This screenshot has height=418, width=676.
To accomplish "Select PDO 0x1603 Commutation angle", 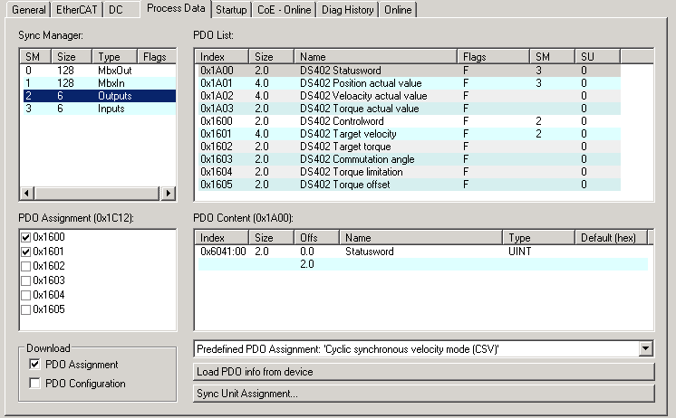I will (x=410, y=159).
